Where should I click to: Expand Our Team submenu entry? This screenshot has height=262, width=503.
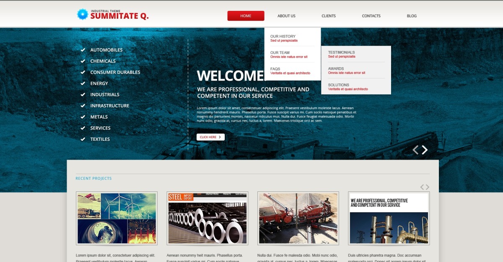280,53
